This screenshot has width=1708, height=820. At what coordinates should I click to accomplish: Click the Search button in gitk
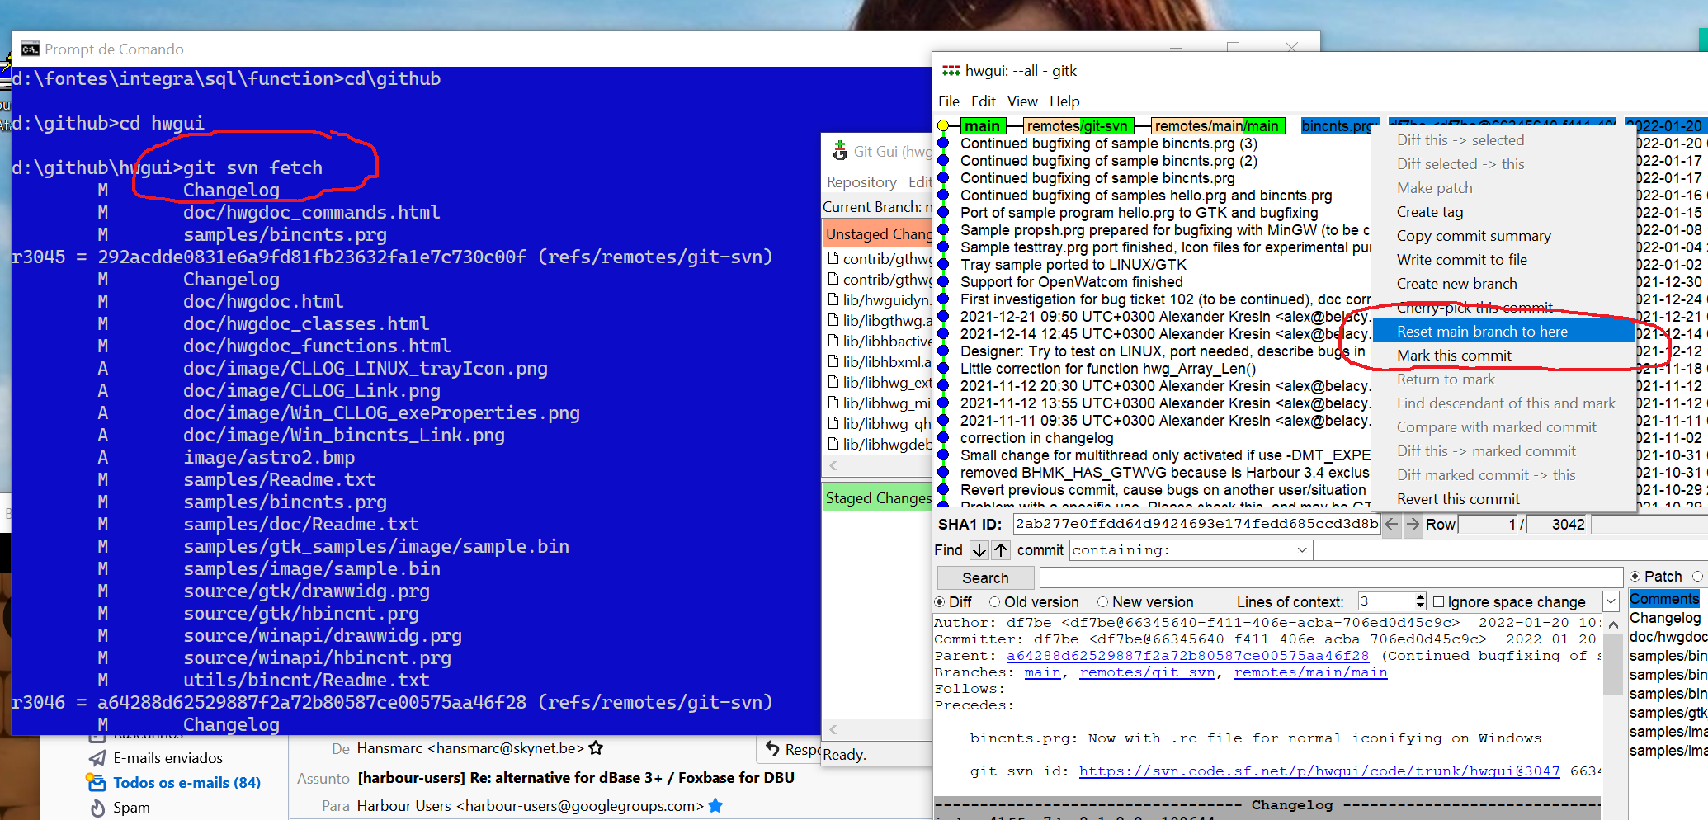[x=985, y=577]
